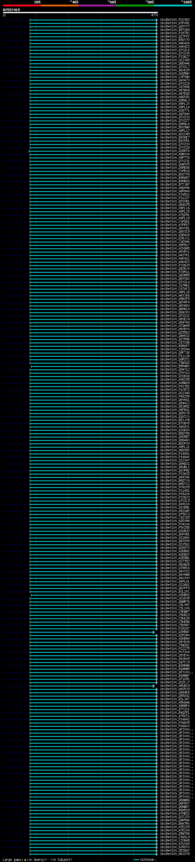Viewport: 195px width, 862px height.
Task: Select the UniRef100_B1NHW8 hit label
Action: coord(175,665)
